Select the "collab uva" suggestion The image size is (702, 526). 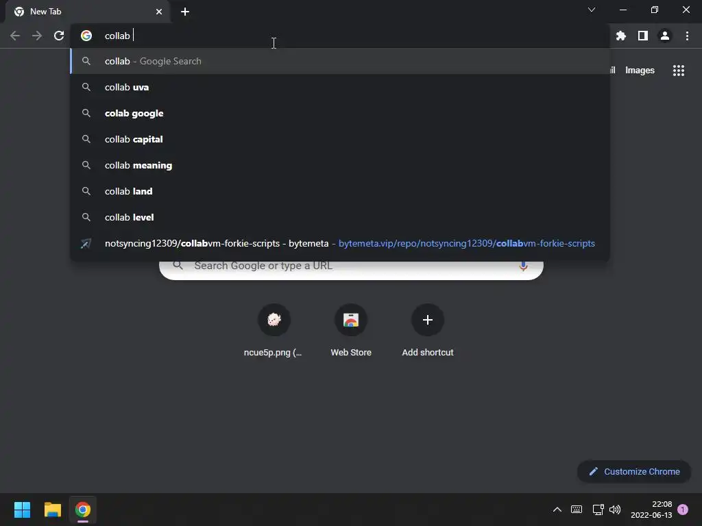(340, 87)
